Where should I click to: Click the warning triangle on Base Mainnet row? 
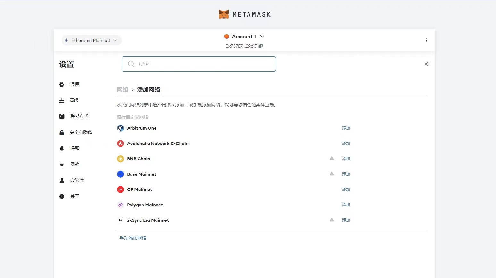tap(332, 174)
